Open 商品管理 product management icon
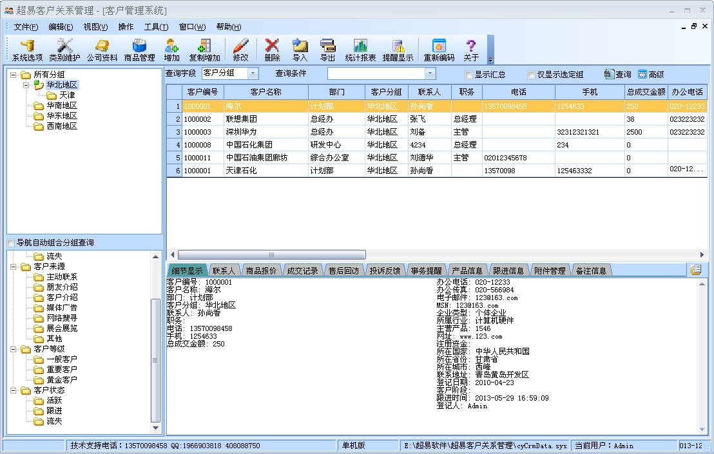Screen dimensions: 714x454 pos(139,50)
